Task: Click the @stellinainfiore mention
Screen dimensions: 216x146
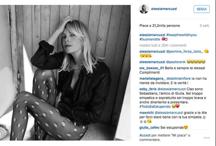Action: pos(178,78)
